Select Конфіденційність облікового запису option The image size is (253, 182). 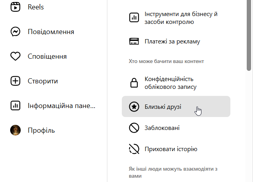pyautogui.click(x=170, y=83)
